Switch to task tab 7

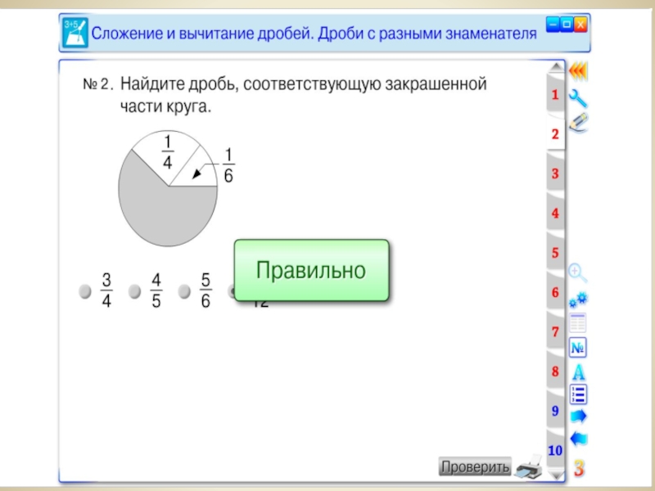pos(555,332)
